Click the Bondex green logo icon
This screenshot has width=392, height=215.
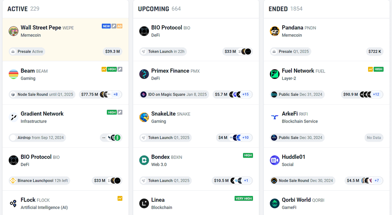144,160
